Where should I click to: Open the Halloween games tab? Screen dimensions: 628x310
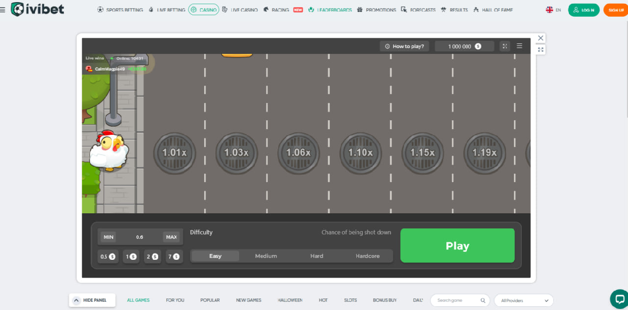(x=290, y=300)
